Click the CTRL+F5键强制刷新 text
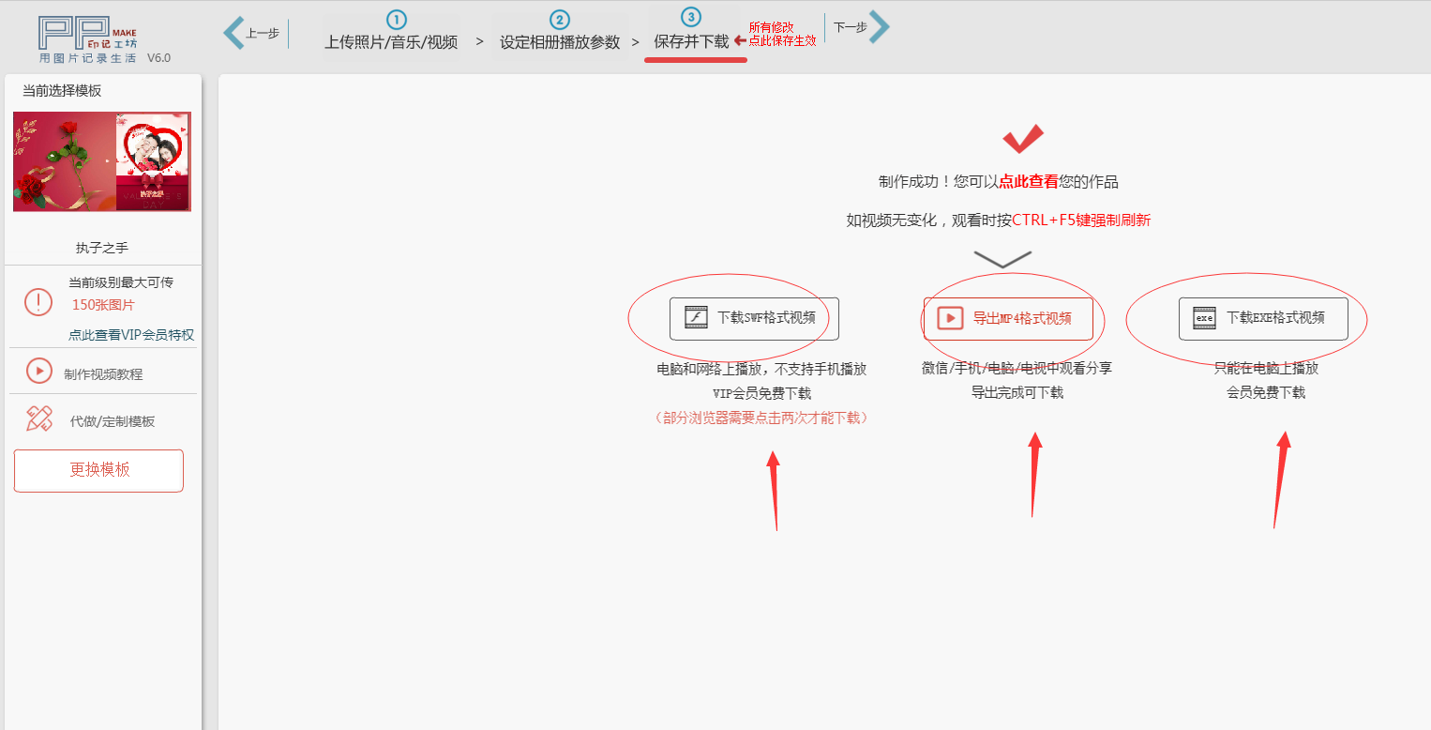This screenshot has width=1431, height=730. (x=1081, y=221)
